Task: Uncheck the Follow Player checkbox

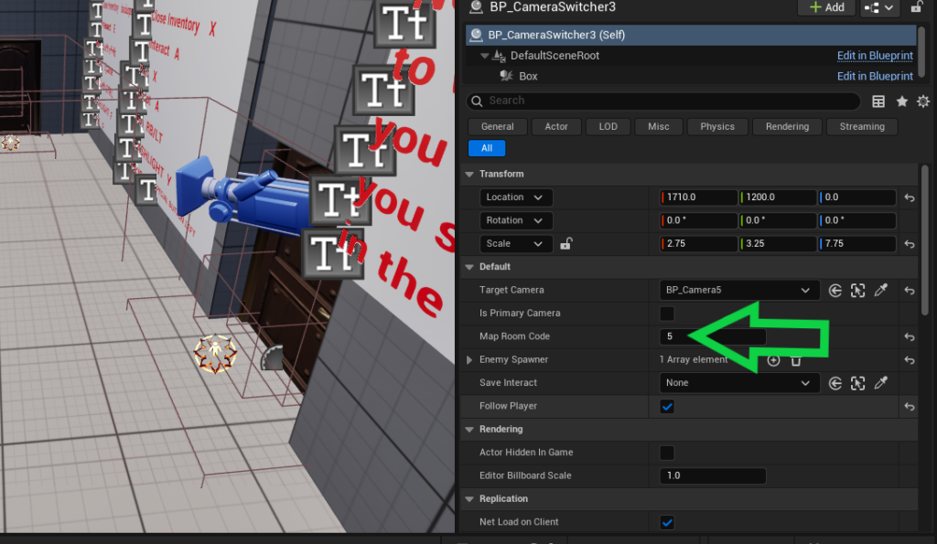Action: pos(667,407)
